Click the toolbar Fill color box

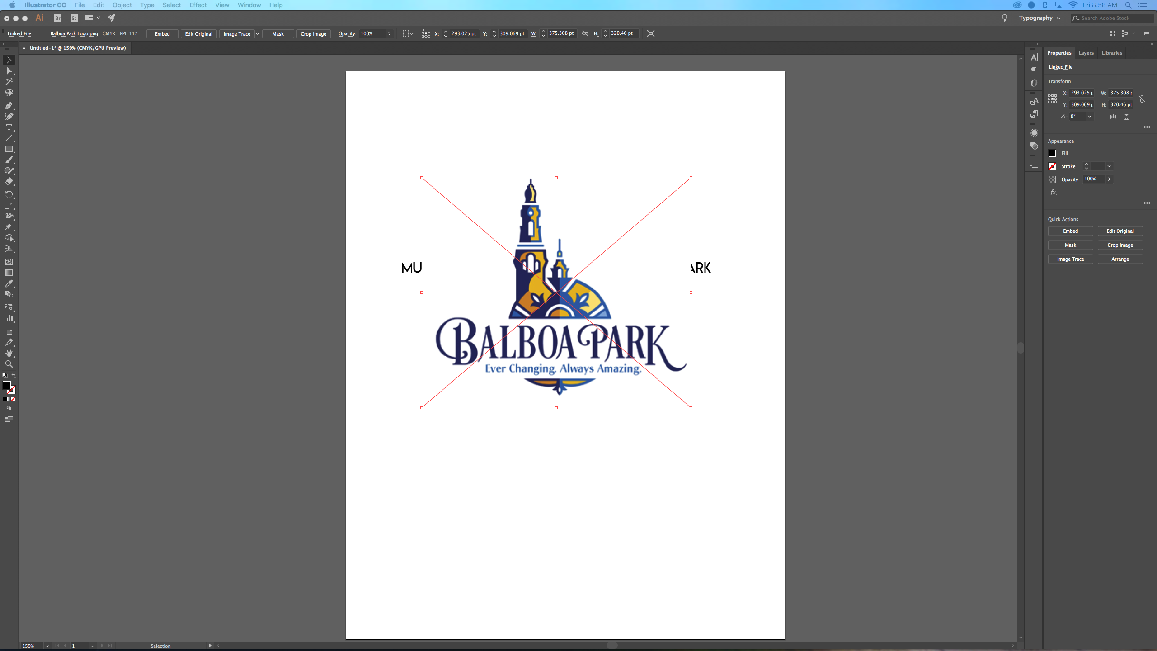click(7, 385)
